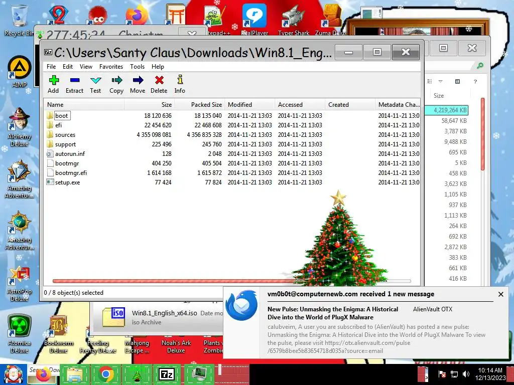514x385 pixels.
Task: Select the boot folder row
Action: (x=232, y=116)
